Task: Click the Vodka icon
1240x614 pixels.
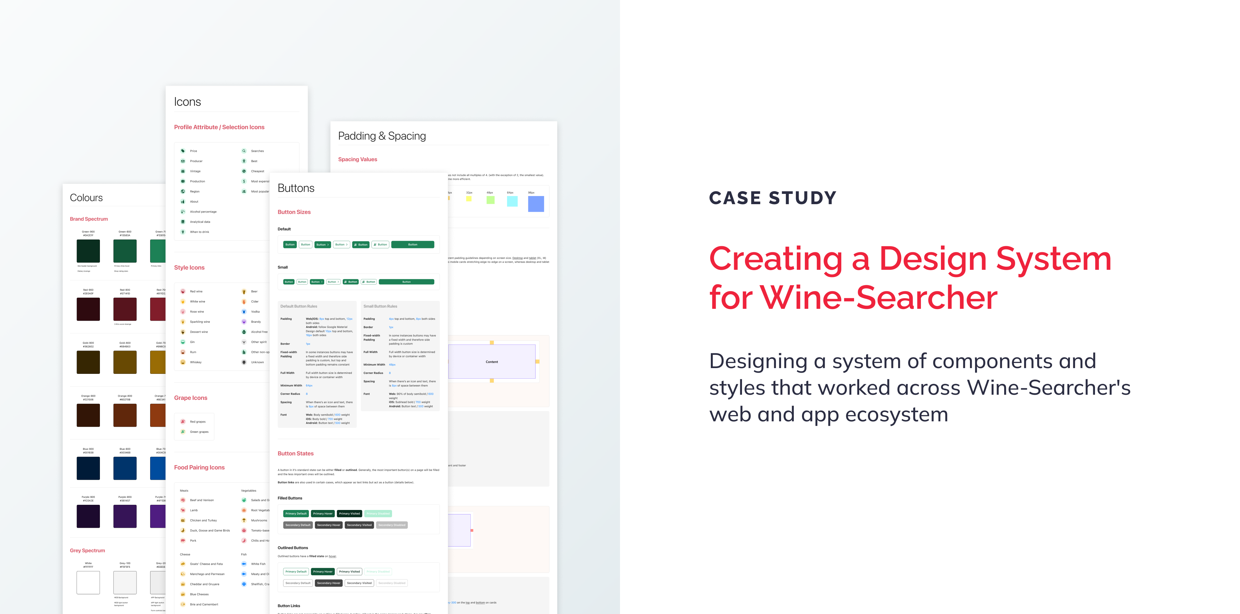Action: pos(244,312)
